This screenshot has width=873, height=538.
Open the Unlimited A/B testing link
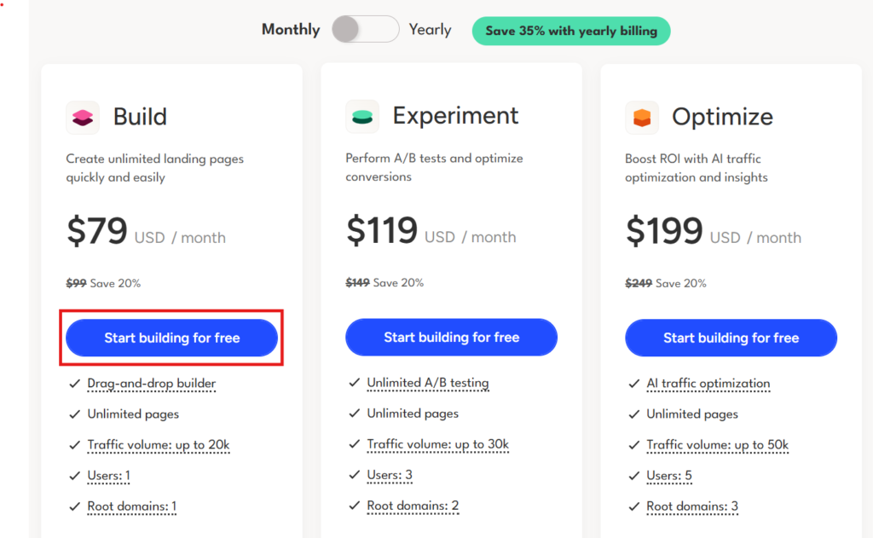(428, 383)
